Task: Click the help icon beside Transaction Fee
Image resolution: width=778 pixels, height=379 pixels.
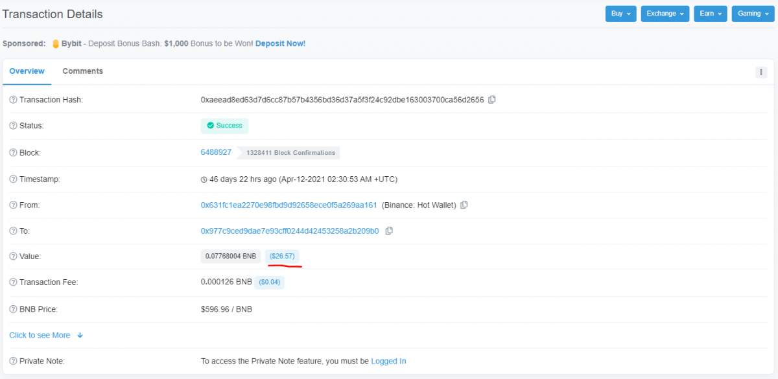Action: coord(11,282)
